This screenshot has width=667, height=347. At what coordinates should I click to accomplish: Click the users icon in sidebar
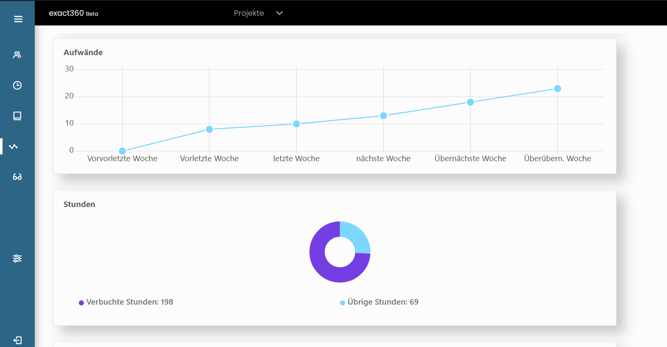tap(17, 55)
